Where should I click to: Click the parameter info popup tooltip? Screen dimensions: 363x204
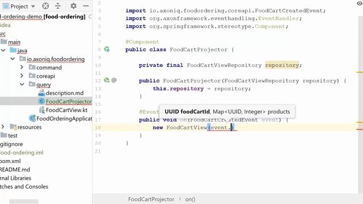[x=227, y=112]
